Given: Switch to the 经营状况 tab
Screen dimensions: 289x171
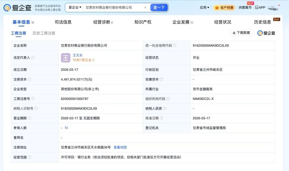Looking at the screenshot, I should 223,22.
